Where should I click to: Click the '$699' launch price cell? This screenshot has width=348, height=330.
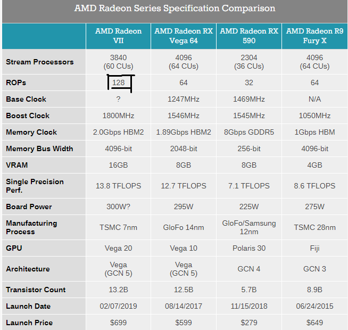118,323
